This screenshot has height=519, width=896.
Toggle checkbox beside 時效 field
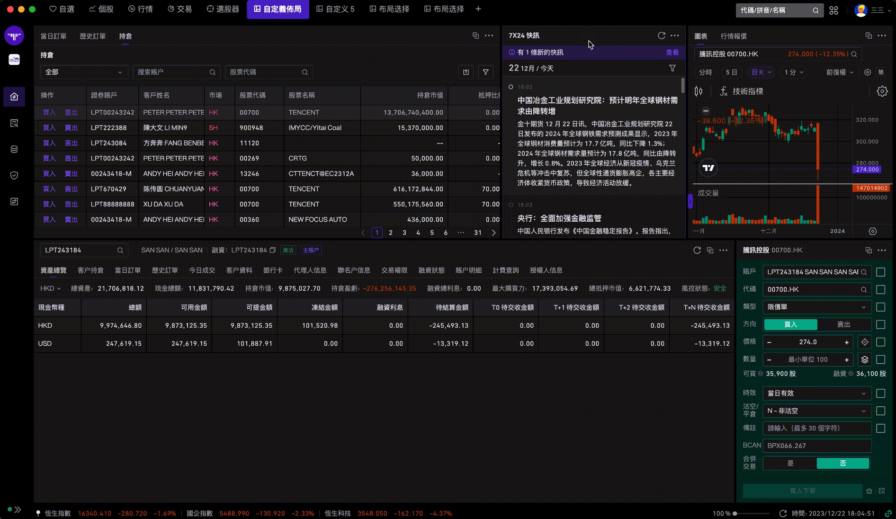coord(881,393)
